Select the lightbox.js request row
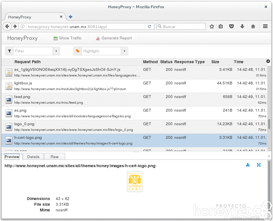The height and width of the screenshot is (221, 273). pos(134,86)
